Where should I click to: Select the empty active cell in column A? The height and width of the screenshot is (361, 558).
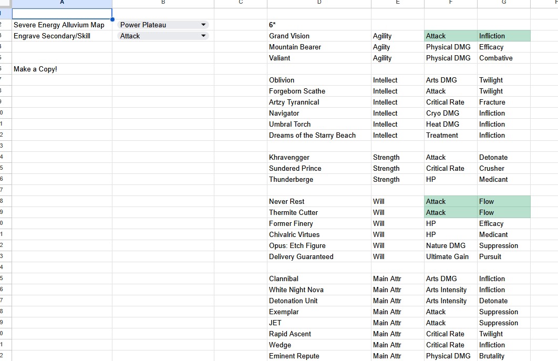(x=62, y=14)
